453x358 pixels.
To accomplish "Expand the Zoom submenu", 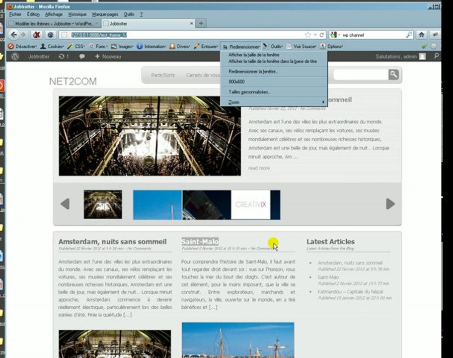I will coord(274,102).
